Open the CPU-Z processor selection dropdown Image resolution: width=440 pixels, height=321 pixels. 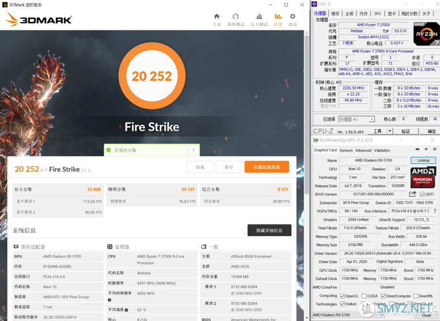pyautogui.click(x=357, y=119)
